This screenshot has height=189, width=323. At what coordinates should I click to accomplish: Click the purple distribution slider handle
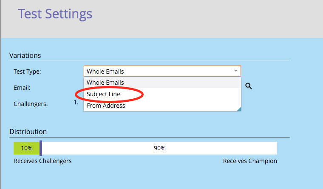(x=41, y=148)
